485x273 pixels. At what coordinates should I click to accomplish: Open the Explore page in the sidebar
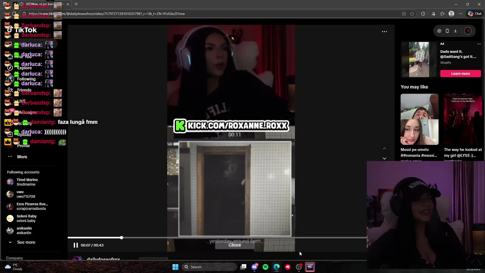[x=24, y=68]
